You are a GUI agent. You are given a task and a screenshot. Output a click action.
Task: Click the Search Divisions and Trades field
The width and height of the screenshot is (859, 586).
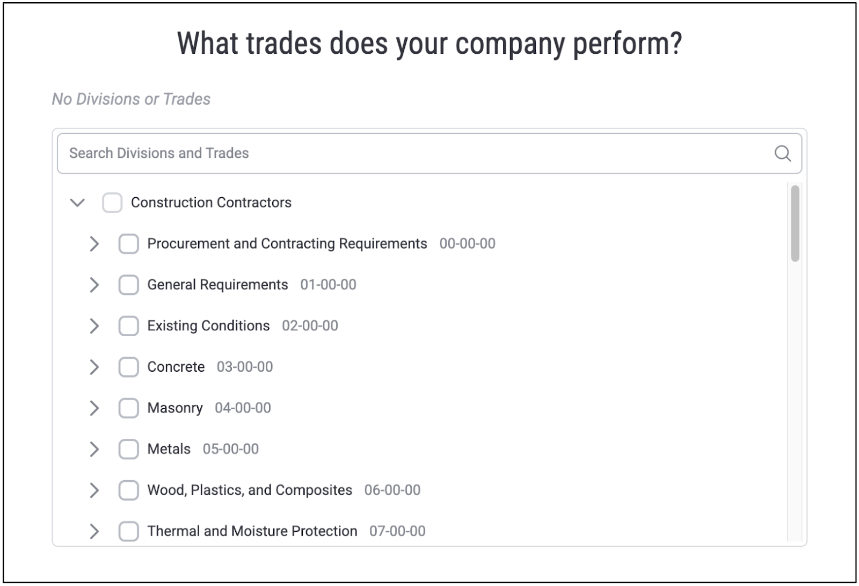pyautogui.click(x=429, y=154)
